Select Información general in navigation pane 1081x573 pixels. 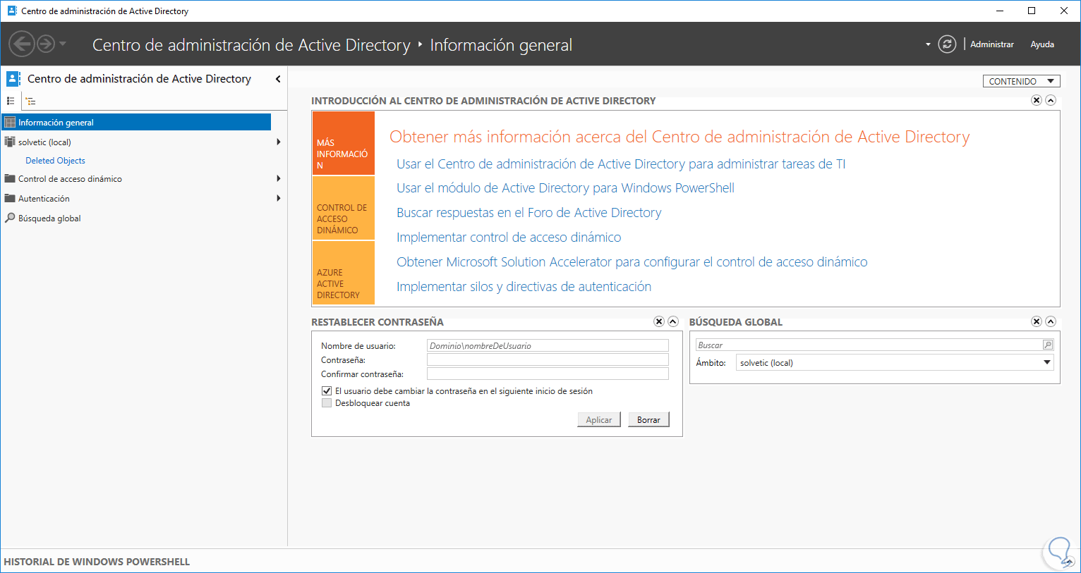[136, 122]
